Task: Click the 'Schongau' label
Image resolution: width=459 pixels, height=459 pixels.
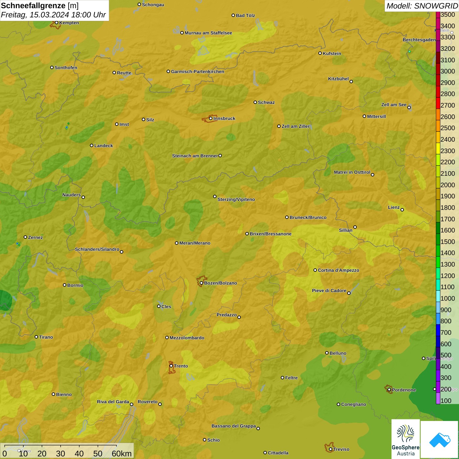Action: [x=153, y=5]
